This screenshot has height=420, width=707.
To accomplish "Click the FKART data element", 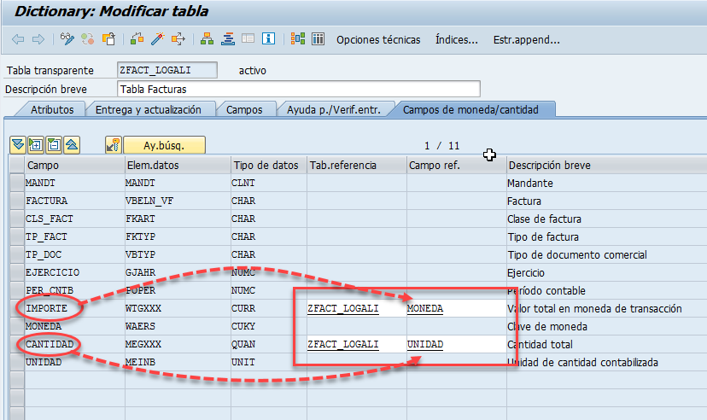I will pyautogui.click(x=140, y=219).
